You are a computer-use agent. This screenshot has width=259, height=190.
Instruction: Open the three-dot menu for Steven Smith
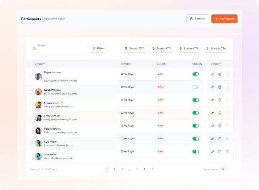[227, 100]
